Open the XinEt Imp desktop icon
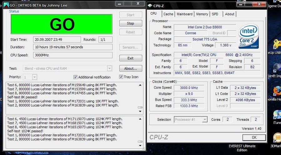The height and width of the screenshot is (155, 281). pyautogui.click(x=277, y=68)
